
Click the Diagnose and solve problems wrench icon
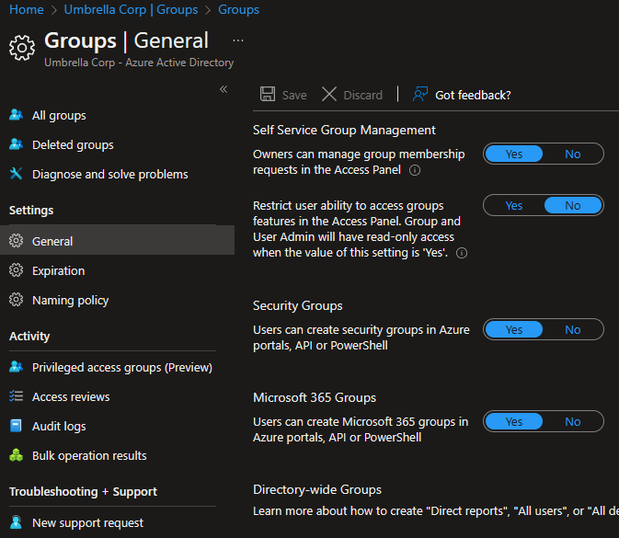[16, 174]
